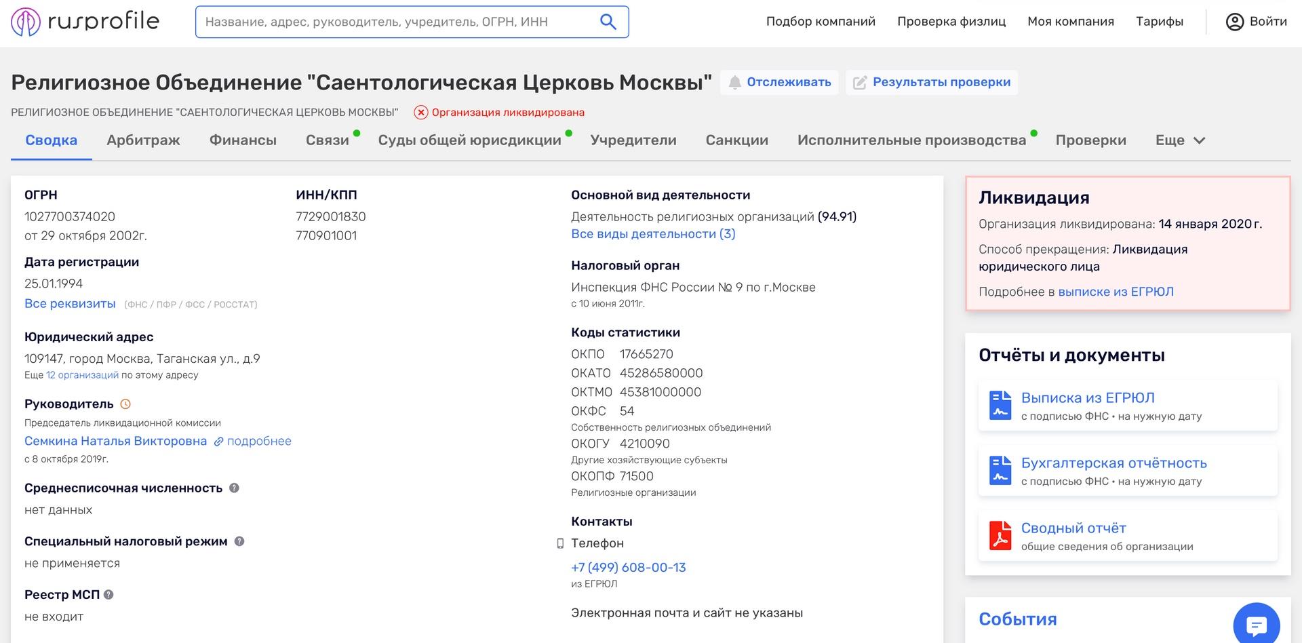Switch to the Арбитраж tab
Image resolution: width=1302 pixels, height=643 pixels.
coord(143,140)
